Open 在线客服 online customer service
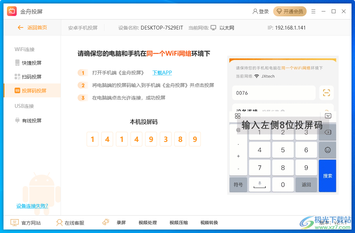Viewport: 355px width, 233px height. point(71,223)
